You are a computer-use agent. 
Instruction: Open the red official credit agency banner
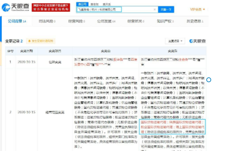[x=51, y=7]
